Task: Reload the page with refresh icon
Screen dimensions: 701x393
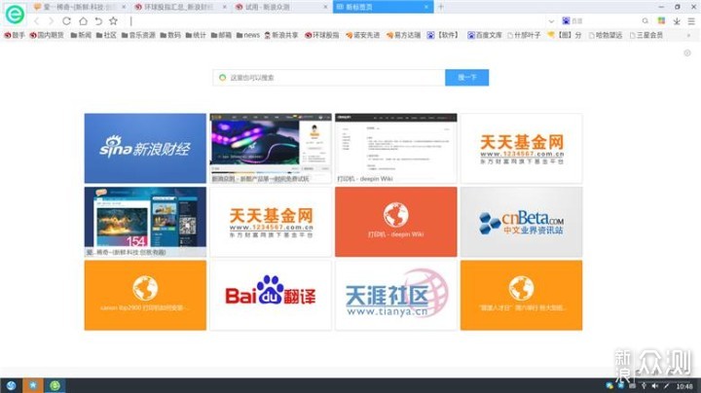Action: click(66, 21)
